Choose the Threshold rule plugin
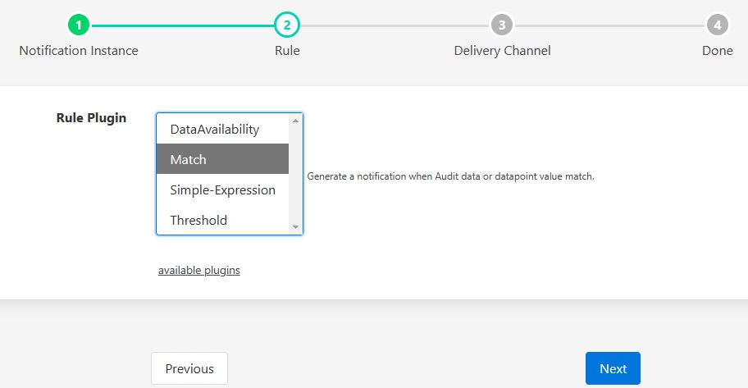Viewport: 748px width, 388px height. (x=198, y=221)
